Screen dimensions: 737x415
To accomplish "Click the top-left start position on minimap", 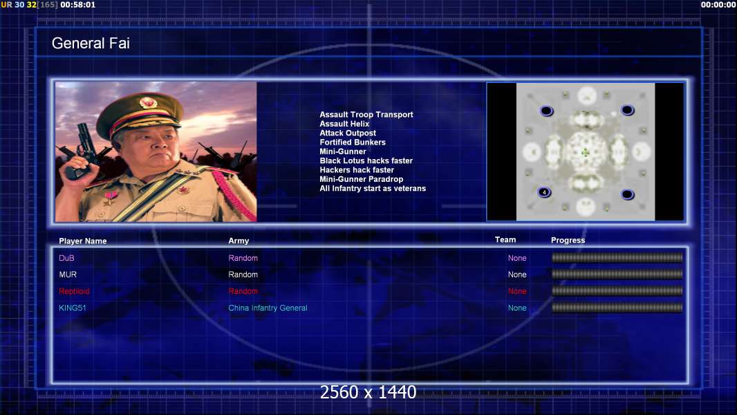I will [x=546, y=111].
